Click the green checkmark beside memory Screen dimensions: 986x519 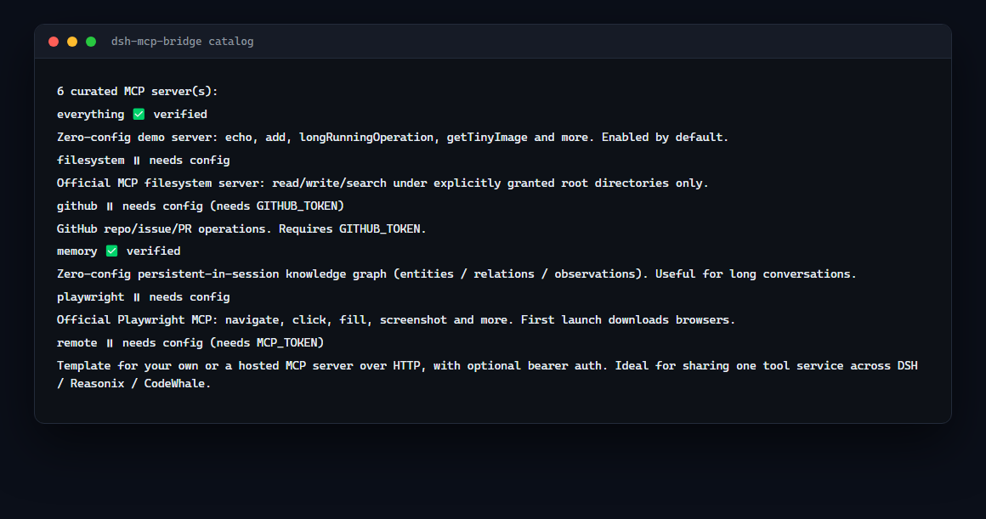[x=112, y=251]
